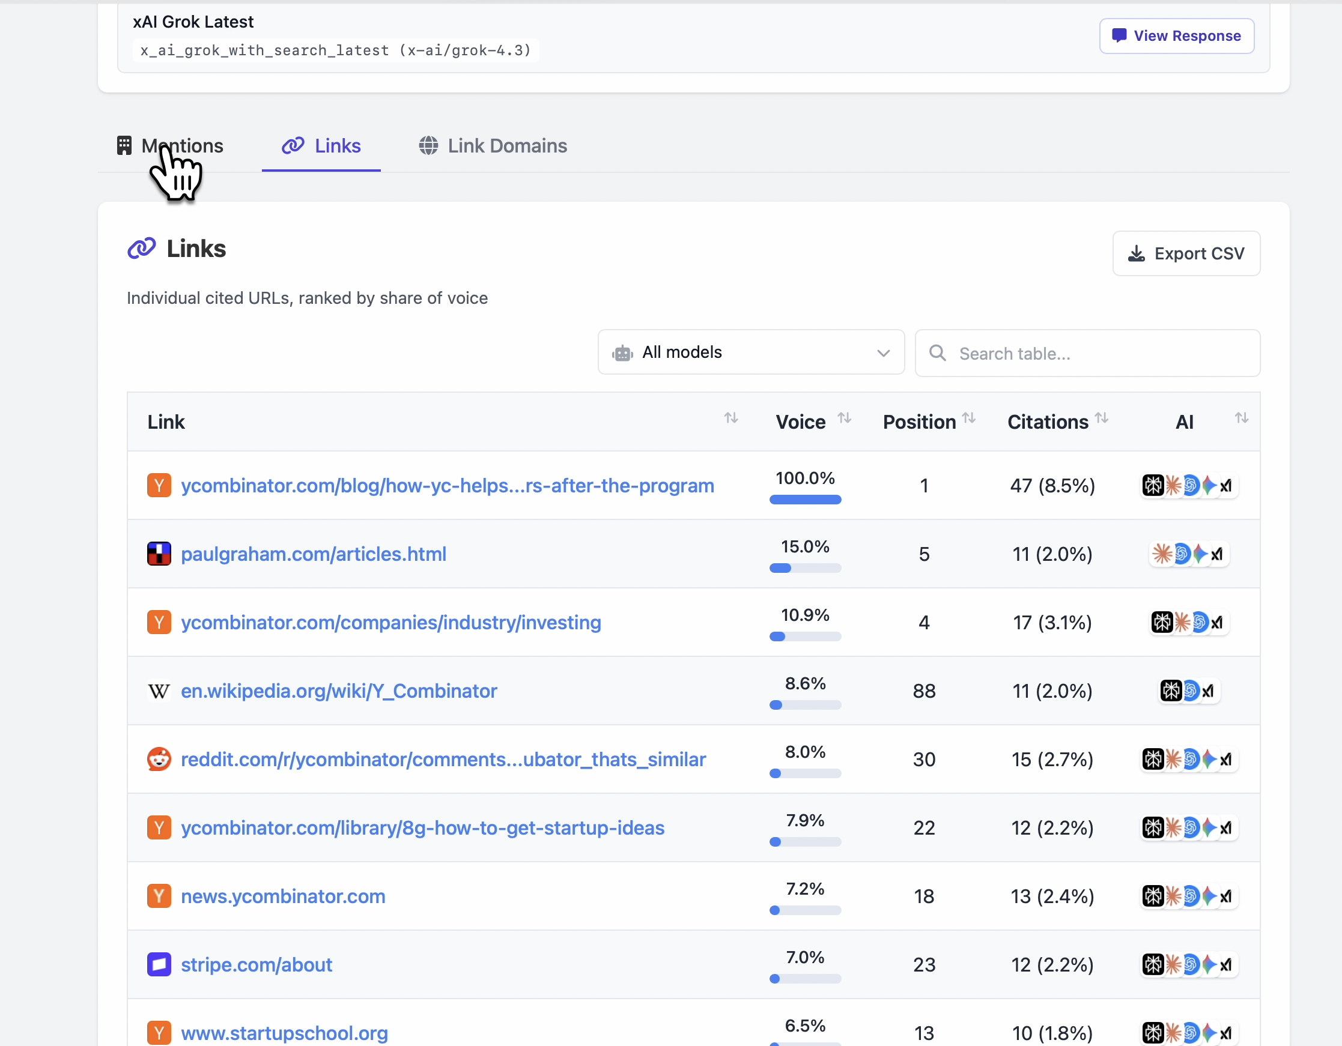Click the xAI Grok Latest model name
Viewport: 1342px width, 1046px height.
pyautogui.click(x=193, y=22)
